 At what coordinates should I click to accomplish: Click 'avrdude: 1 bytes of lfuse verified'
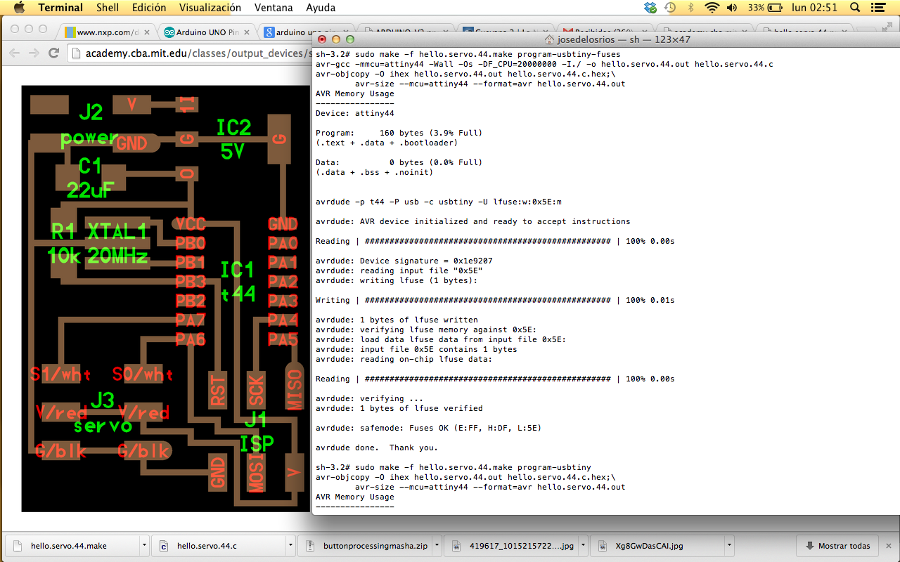[x=399, y=408]
